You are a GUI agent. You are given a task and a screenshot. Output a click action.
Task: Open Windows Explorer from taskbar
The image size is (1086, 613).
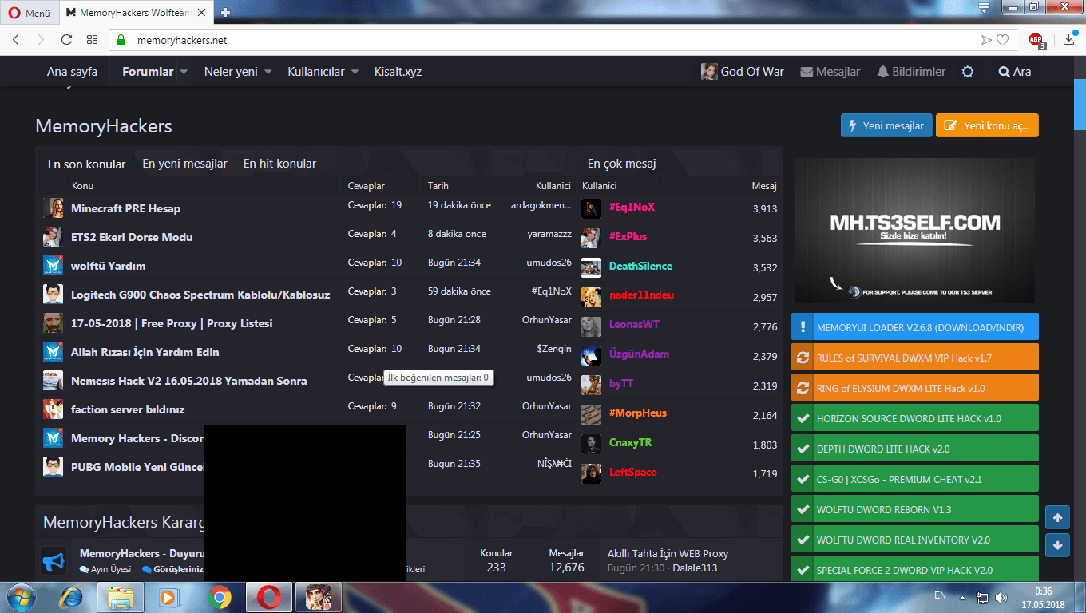121,596
